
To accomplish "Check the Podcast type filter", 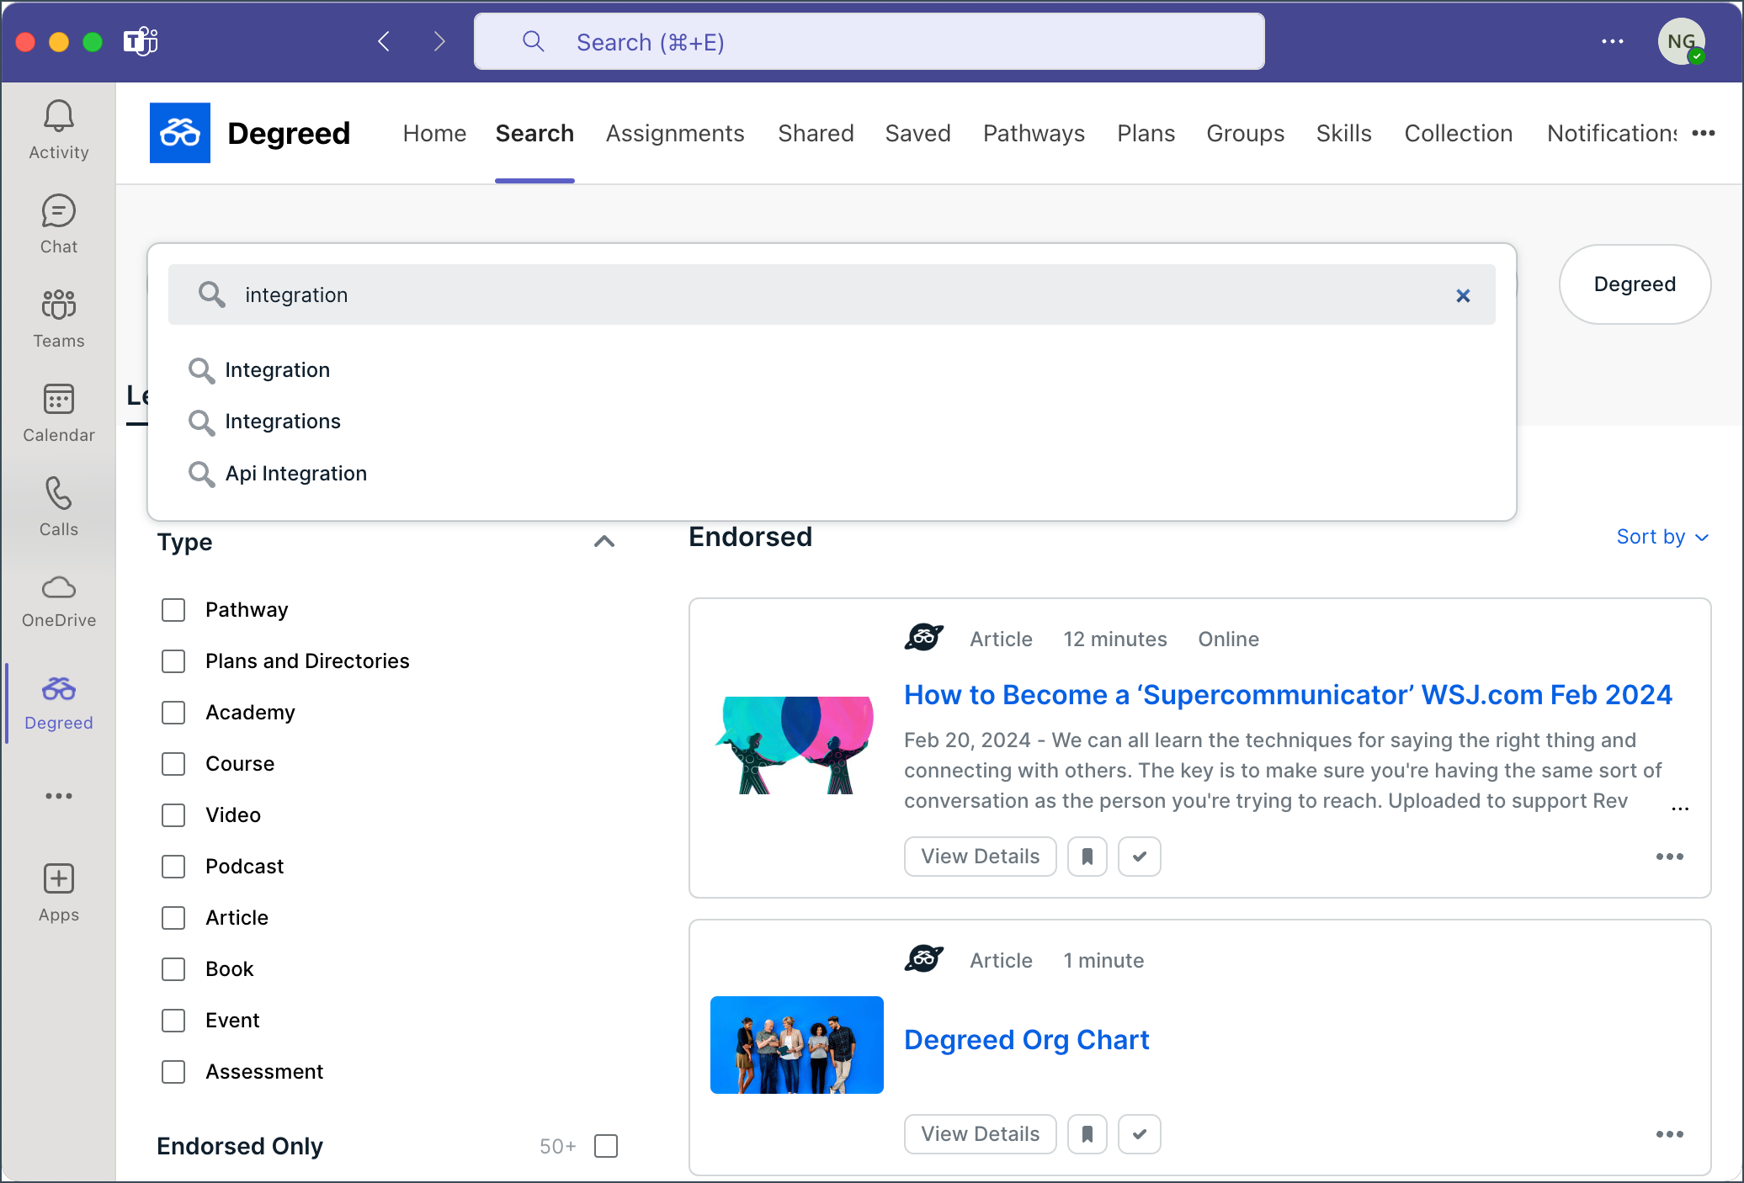I will 173,867.
